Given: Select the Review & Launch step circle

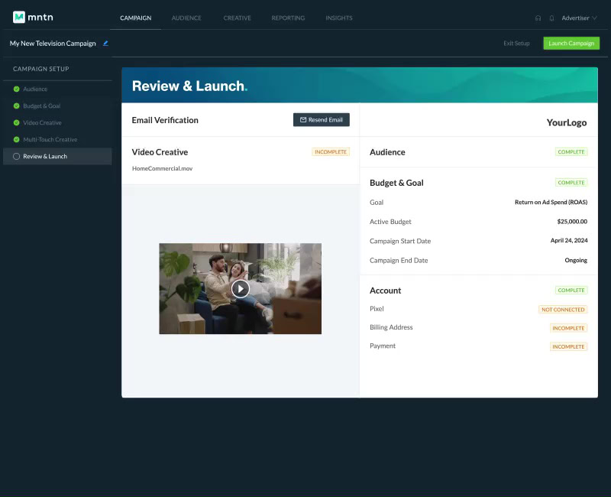Looking at the screenshot, I should click(x=16, y=157).
